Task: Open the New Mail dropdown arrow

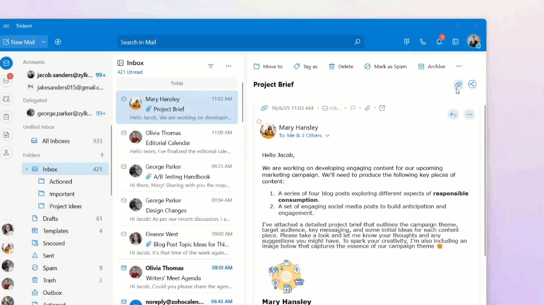Action: 43,42
